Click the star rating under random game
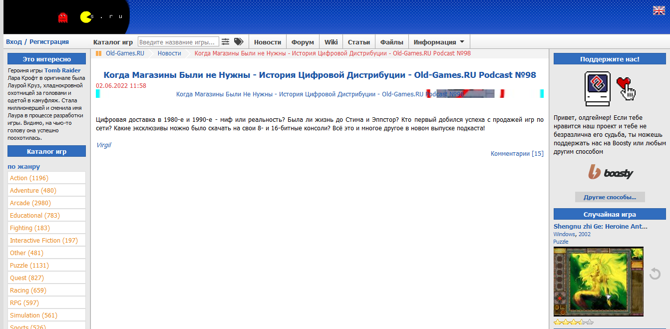670x329 pixels. point(574,323)
